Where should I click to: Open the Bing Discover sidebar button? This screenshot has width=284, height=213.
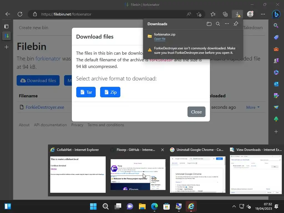click(x=276, y=14)
